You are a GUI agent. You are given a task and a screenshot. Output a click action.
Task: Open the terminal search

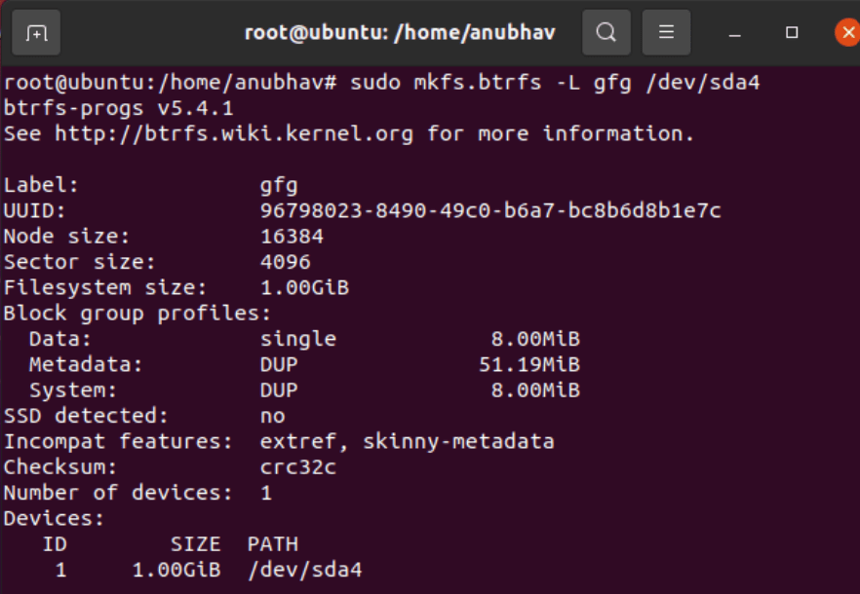606,32
